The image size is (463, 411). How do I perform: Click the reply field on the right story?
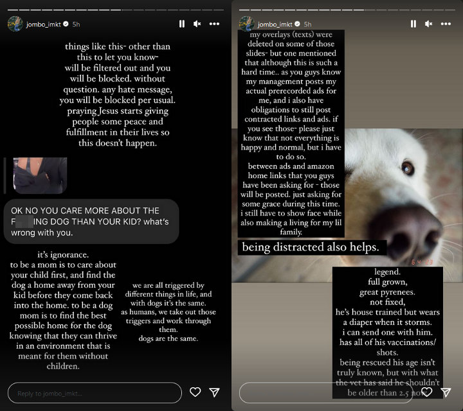[x=326, y=393]
